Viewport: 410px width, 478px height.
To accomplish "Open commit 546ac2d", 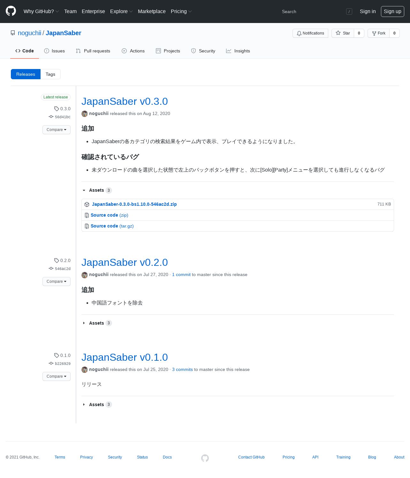I will [x=63, y=269].
